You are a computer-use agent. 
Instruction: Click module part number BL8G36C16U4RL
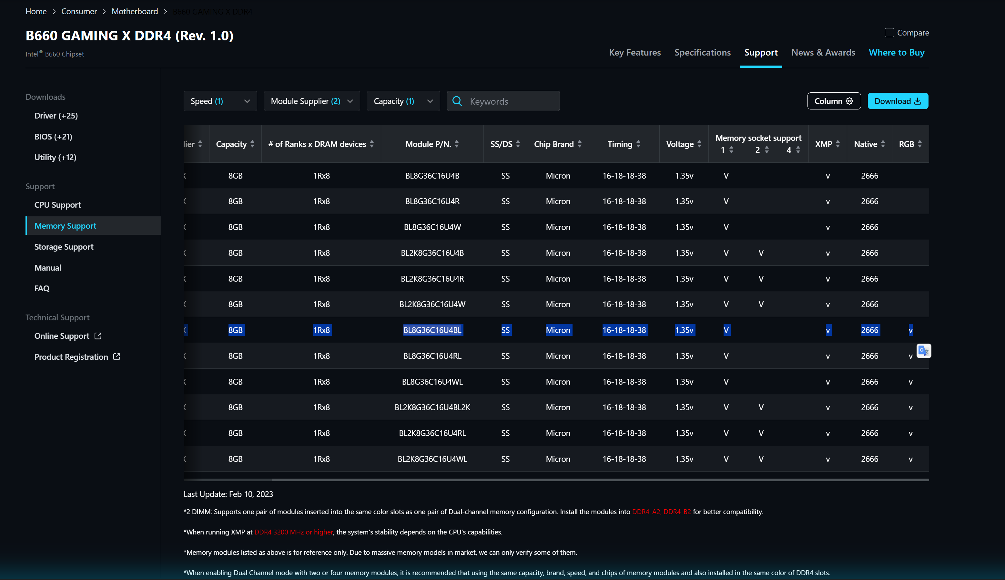(x=432, y=356)
